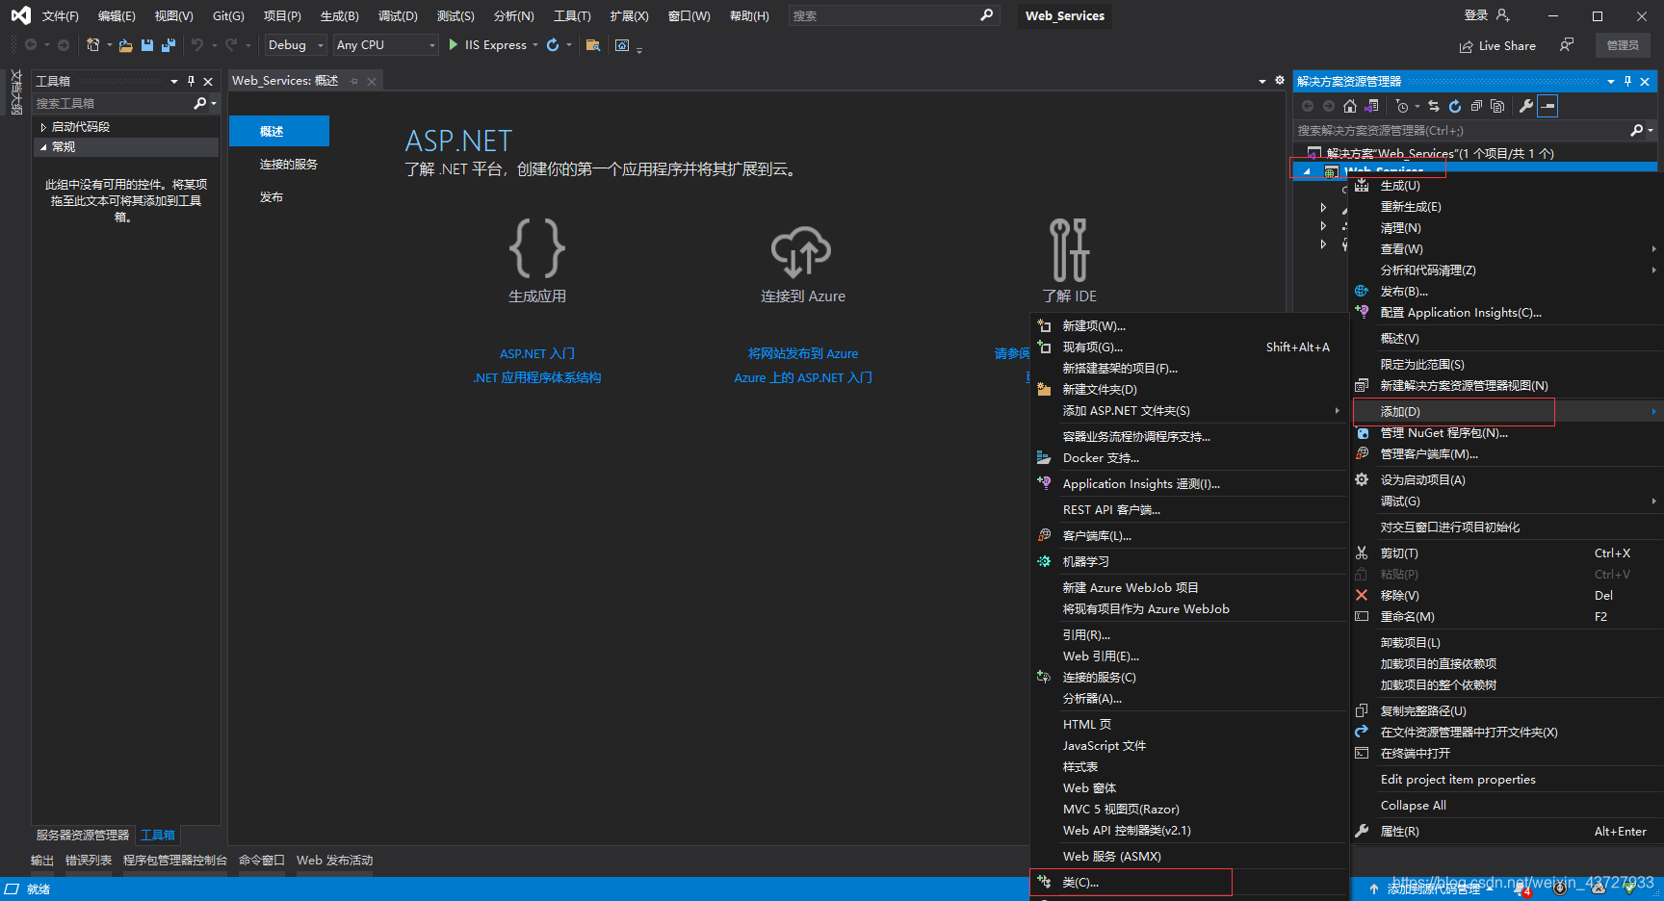Switch to the 服务器资源管理器 tab
This screenshot has width=1664, height=901.
[x=83, y=835]
